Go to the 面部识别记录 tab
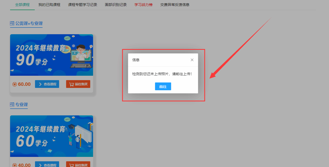 tap(116, 5)
